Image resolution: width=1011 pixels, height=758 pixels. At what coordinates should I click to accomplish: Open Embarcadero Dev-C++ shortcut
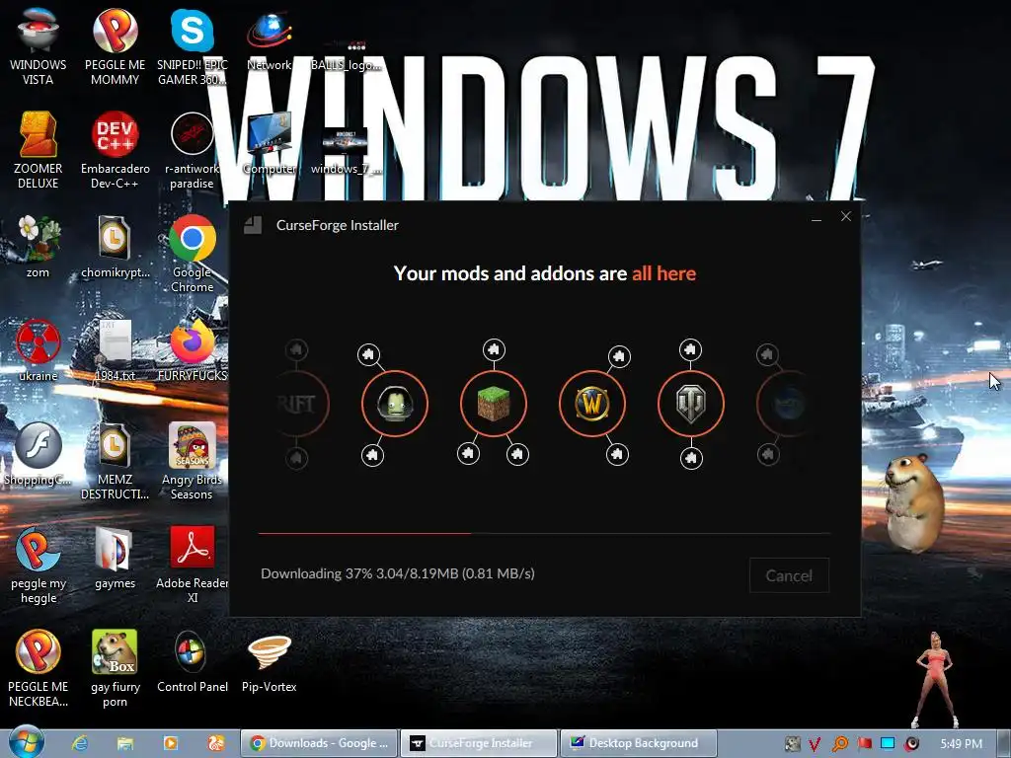point(115,150)
